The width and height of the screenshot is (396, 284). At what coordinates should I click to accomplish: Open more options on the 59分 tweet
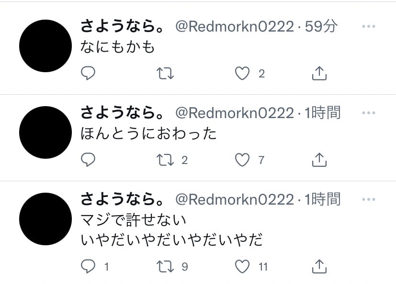pos(369,26)
